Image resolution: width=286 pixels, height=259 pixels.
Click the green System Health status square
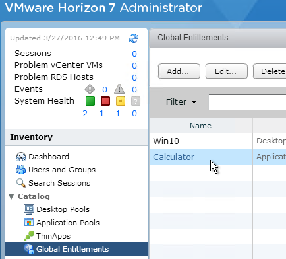pyautogui.click(x=90, y=101)
